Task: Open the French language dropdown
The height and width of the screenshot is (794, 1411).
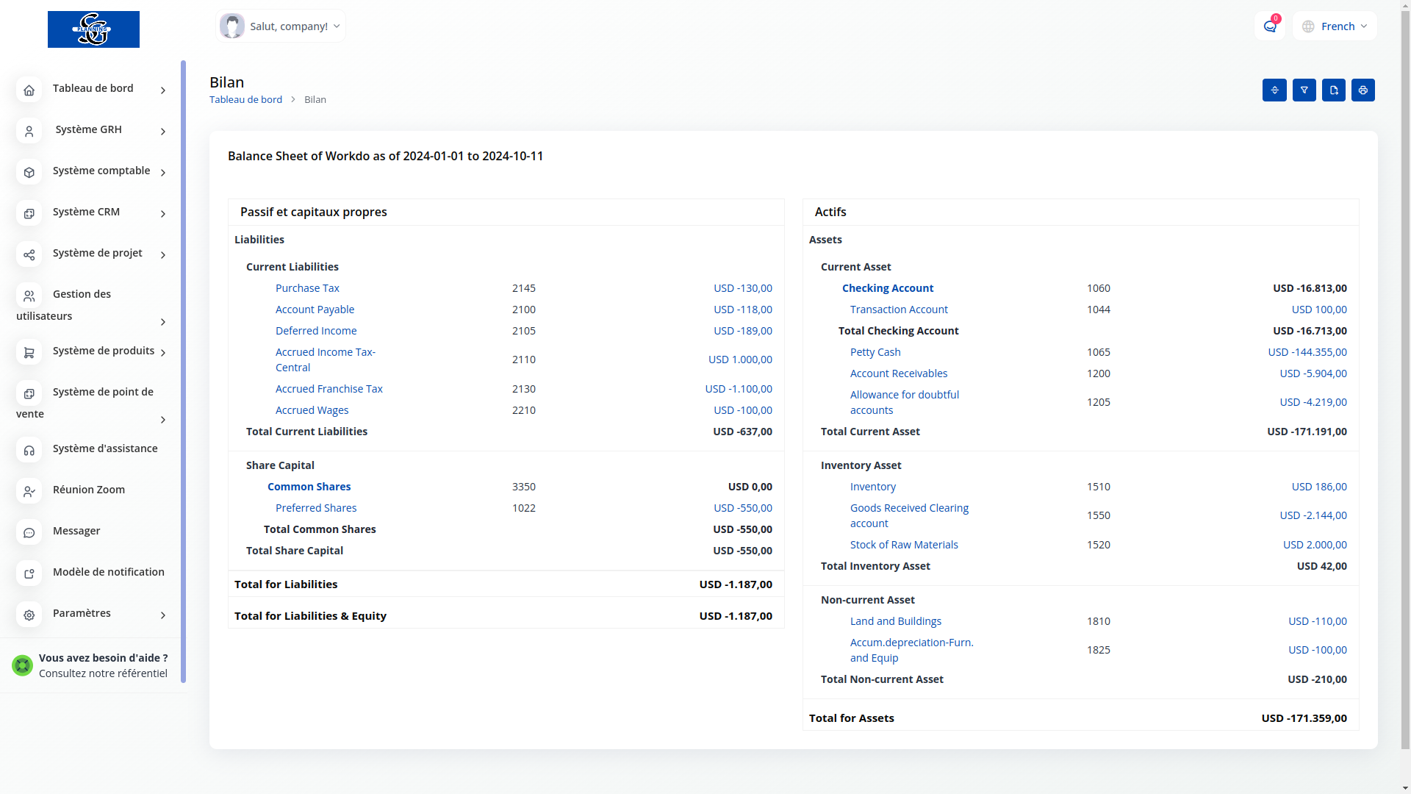Action: point(1335,26)
